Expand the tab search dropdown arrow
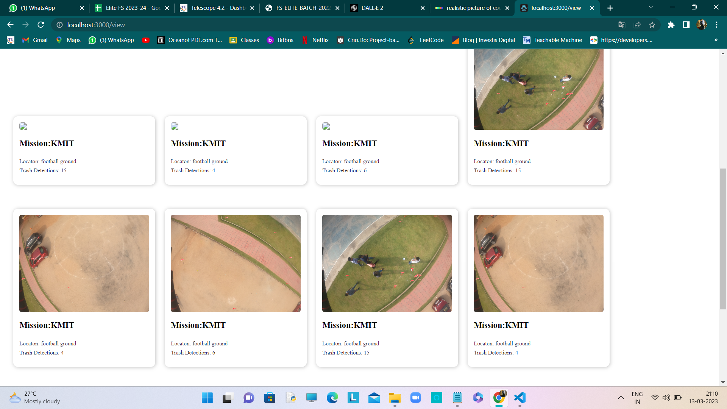The width and height of the screenshot is (727, 409). [x=651, y=8]
